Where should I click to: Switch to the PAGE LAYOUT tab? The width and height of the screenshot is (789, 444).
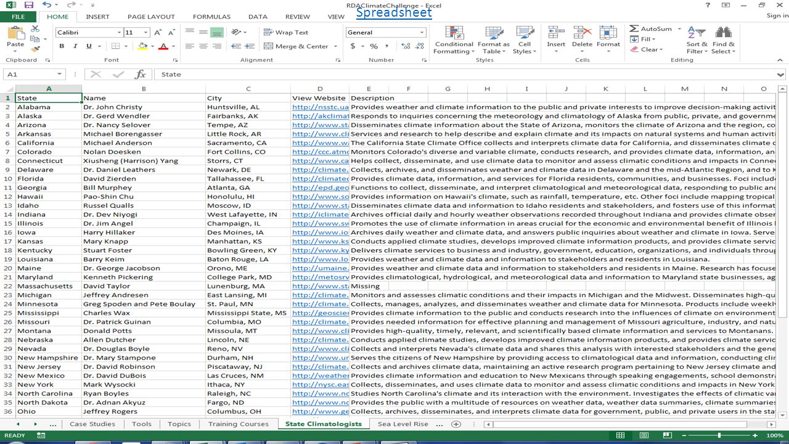(x=151, y=17)
